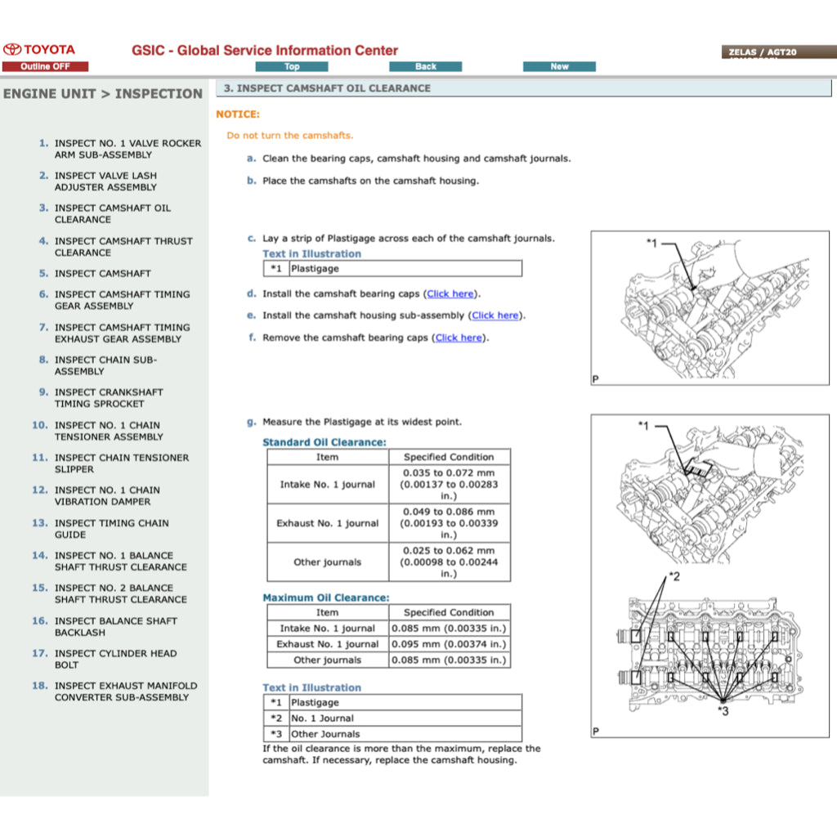Select Inspect Chain Sub-Assembly in outline
Viewport: 837px width, 837px height.
105,365
